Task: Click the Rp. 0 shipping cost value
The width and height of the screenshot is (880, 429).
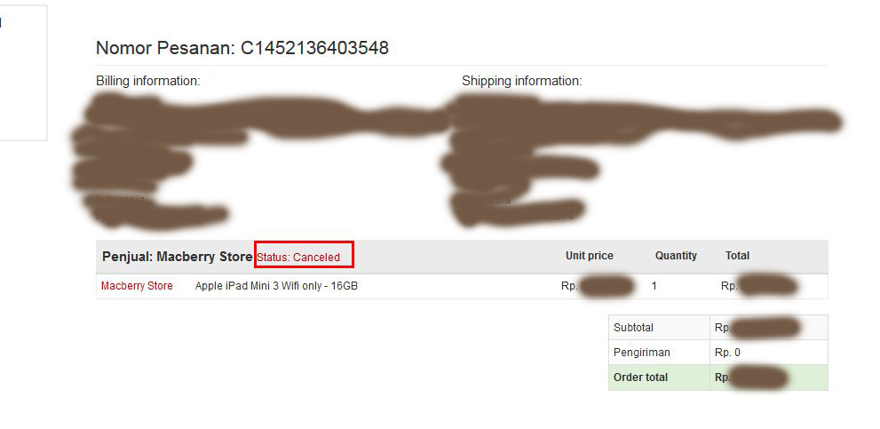Action: 727,353
